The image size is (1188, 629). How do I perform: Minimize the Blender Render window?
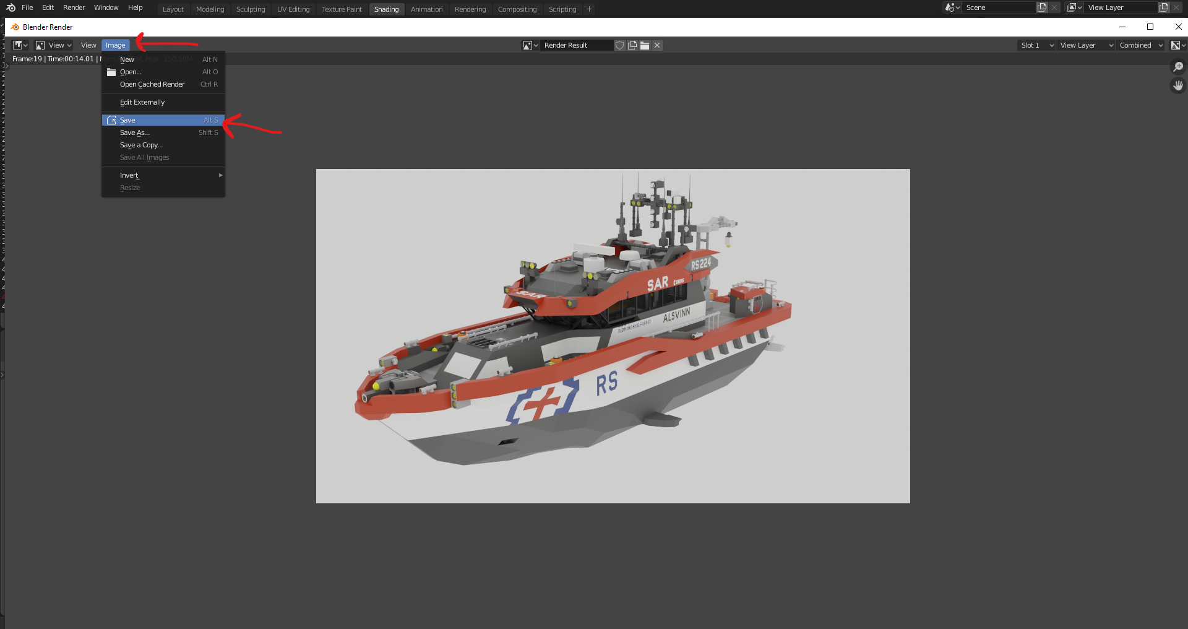1122,27
